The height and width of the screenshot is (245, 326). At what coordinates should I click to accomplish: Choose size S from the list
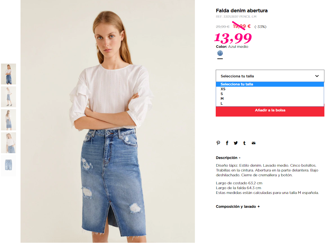click(x=270, y=94)
